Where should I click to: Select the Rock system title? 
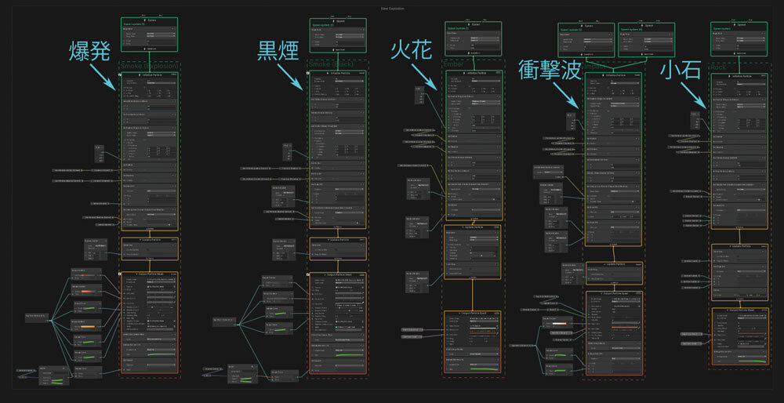pos(719,67)
